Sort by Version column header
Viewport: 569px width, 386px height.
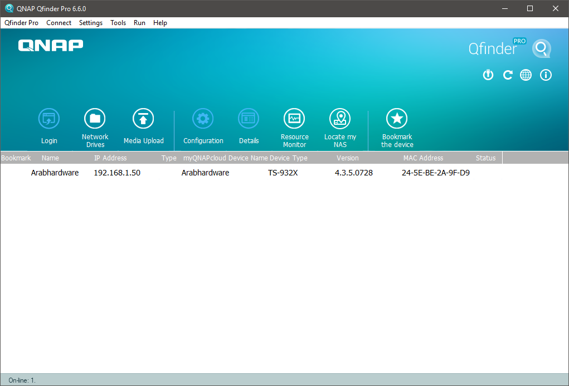pyautogui.click(x=348, y=158)
